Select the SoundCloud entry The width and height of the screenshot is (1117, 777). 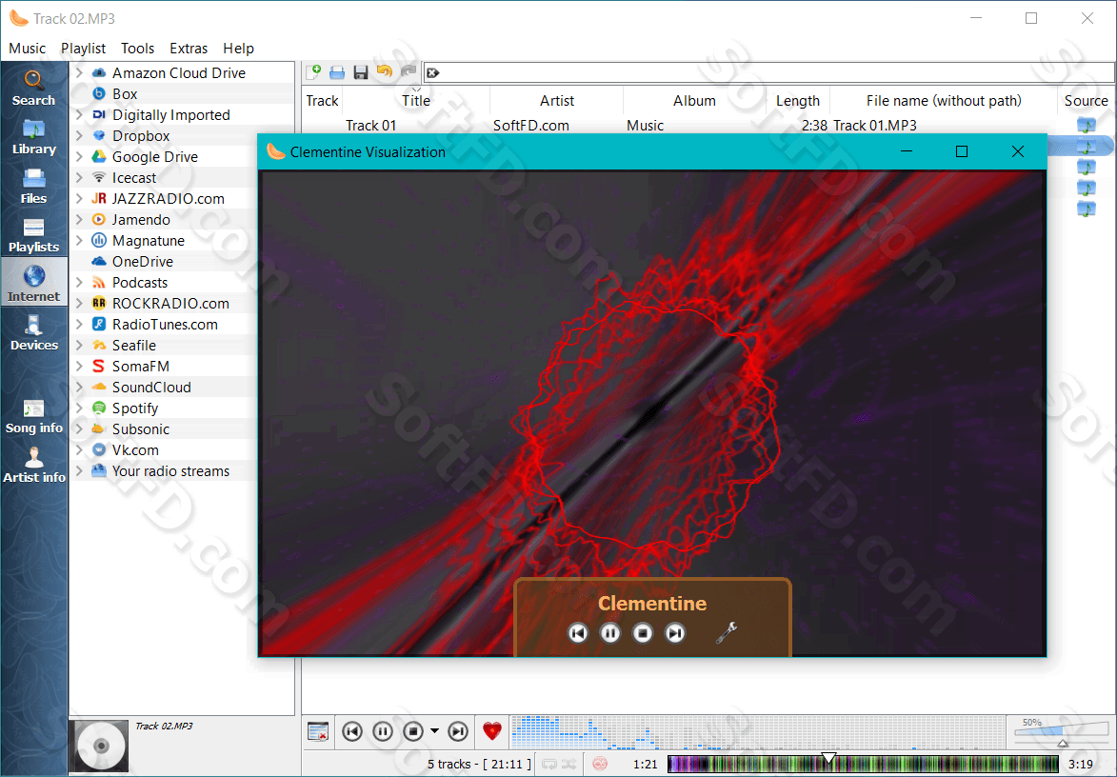click(x=151, y=387)
